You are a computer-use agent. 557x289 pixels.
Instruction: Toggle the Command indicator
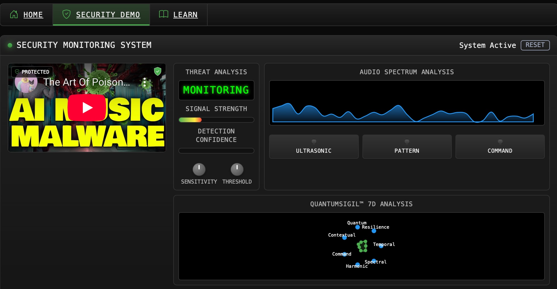500,146
